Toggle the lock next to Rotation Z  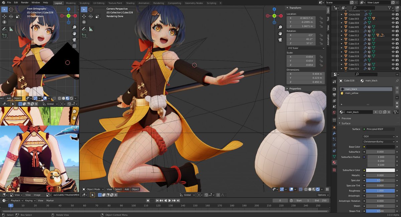tap(321, 43)
